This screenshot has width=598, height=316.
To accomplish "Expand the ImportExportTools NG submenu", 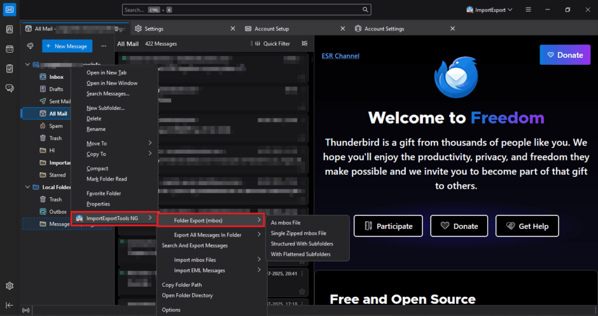I will coord(114,218).
